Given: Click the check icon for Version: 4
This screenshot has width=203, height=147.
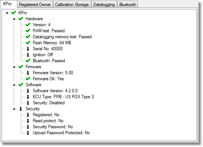Looking at the screenshot, I should point(28,25).
